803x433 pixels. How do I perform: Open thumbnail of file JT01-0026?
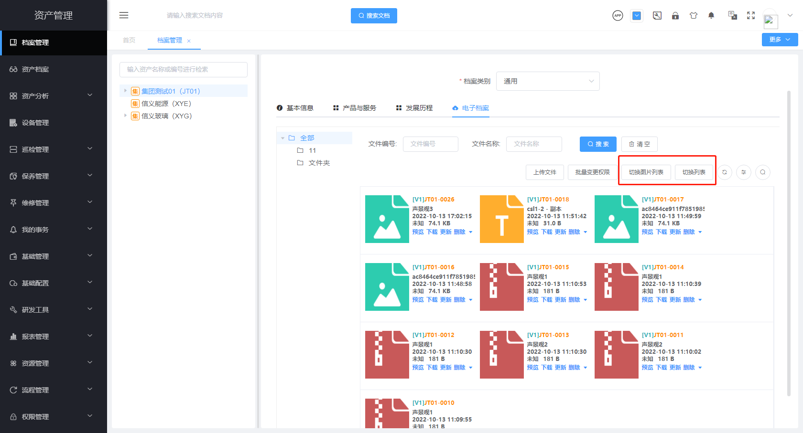387,219
